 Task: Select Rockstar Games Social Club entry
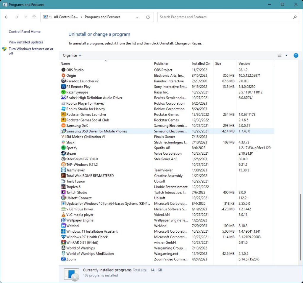pos(167,120)
